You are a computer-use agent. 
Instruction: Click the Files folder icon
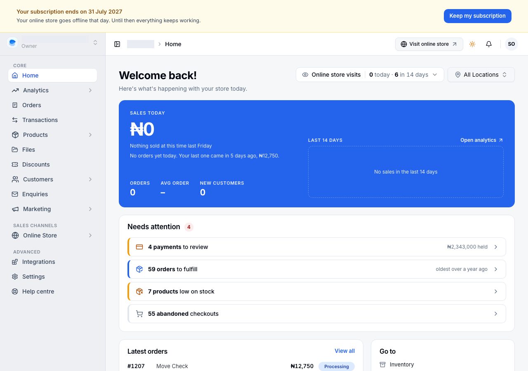tap(15, 150)
